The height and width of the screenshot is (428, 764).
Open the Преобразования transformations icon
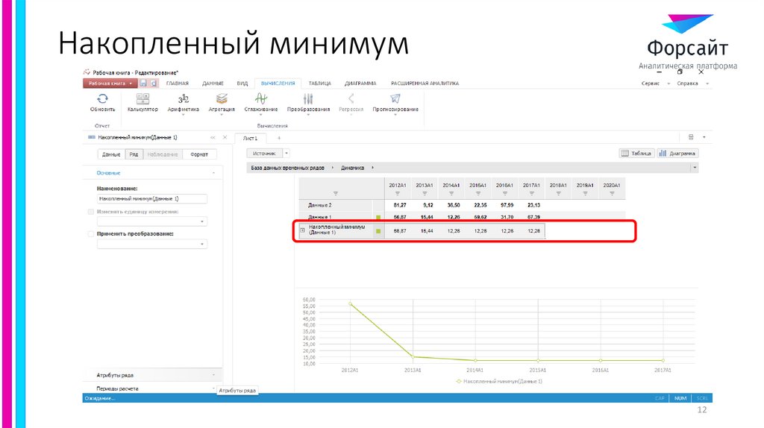308,98
